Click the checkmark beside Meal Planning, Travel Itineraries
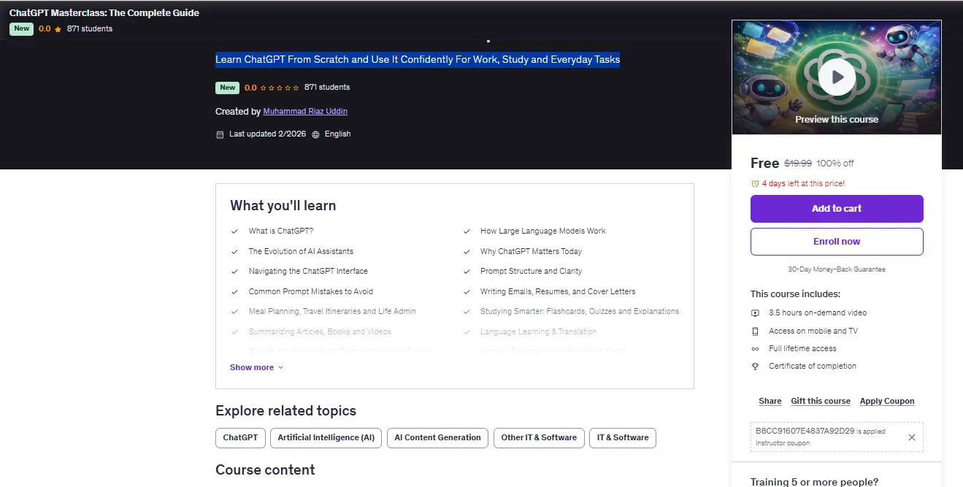 coord(234,312)
